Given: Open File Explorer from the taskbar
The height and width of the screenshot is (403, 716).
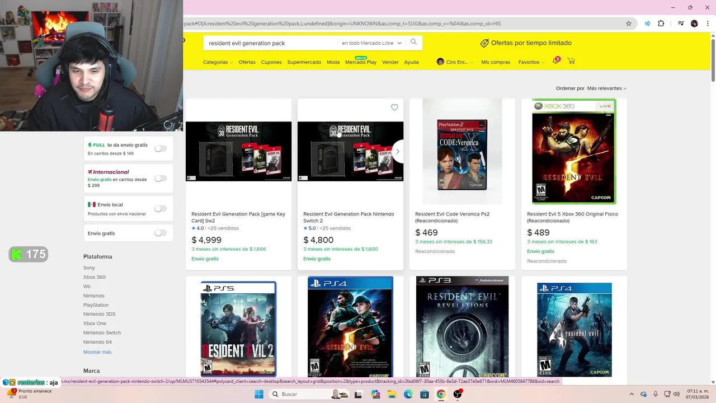Looking at the screenshot, I should click(392, 394).
